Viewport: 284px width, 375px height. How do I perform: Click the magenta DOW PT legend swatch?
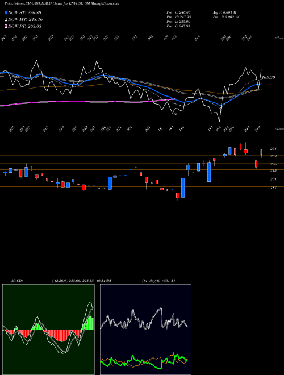(6, 26)
